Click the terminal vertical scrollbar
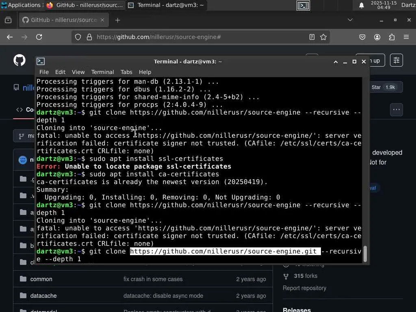Viewport: 416px width, 312px height. 365,253
